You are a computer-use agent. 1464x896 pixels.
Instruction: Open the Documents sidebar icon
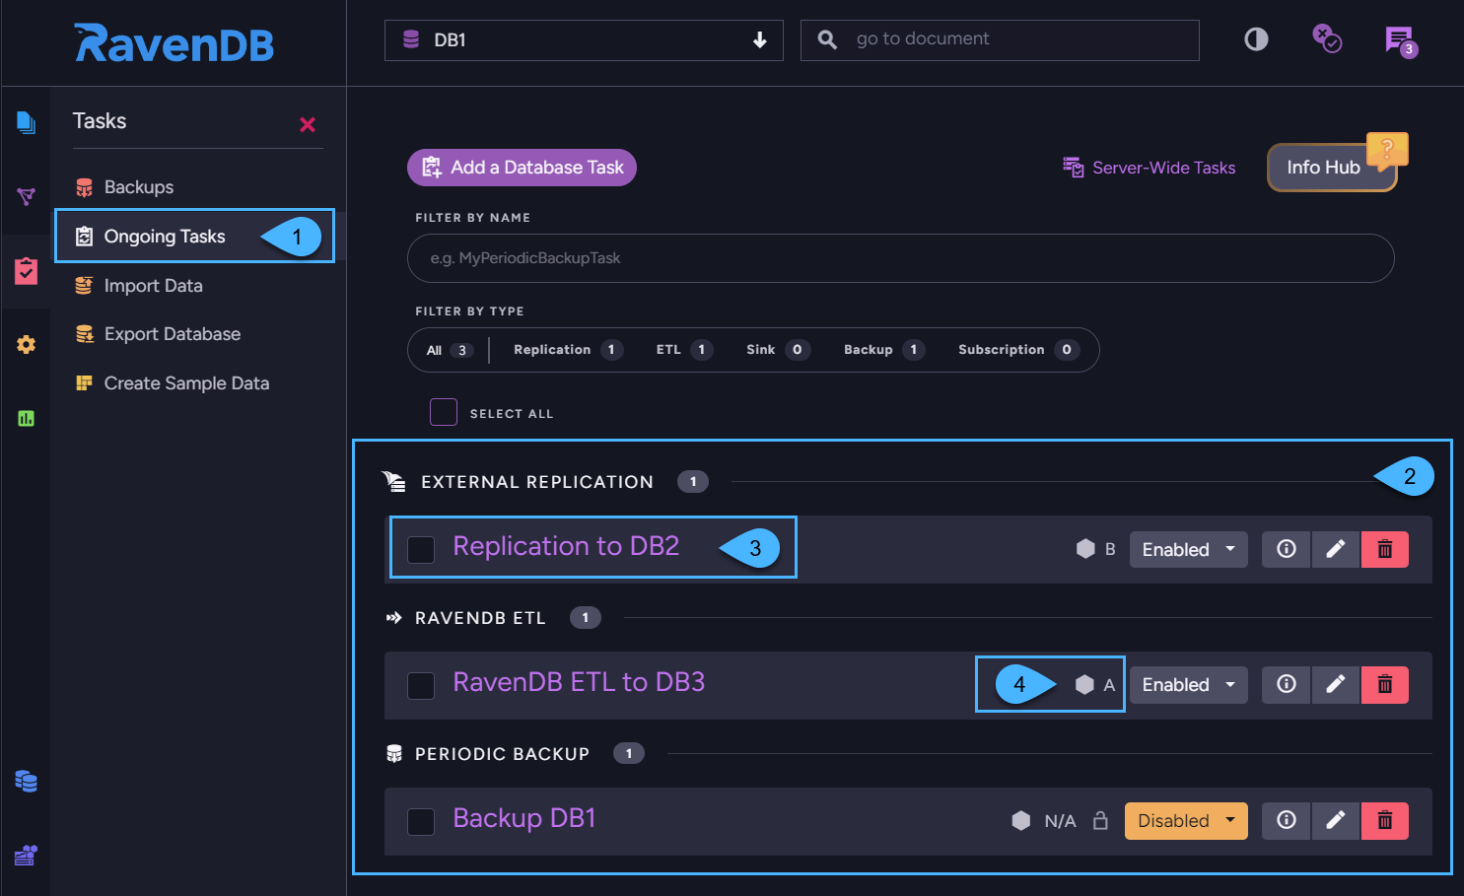pos(26,122)
